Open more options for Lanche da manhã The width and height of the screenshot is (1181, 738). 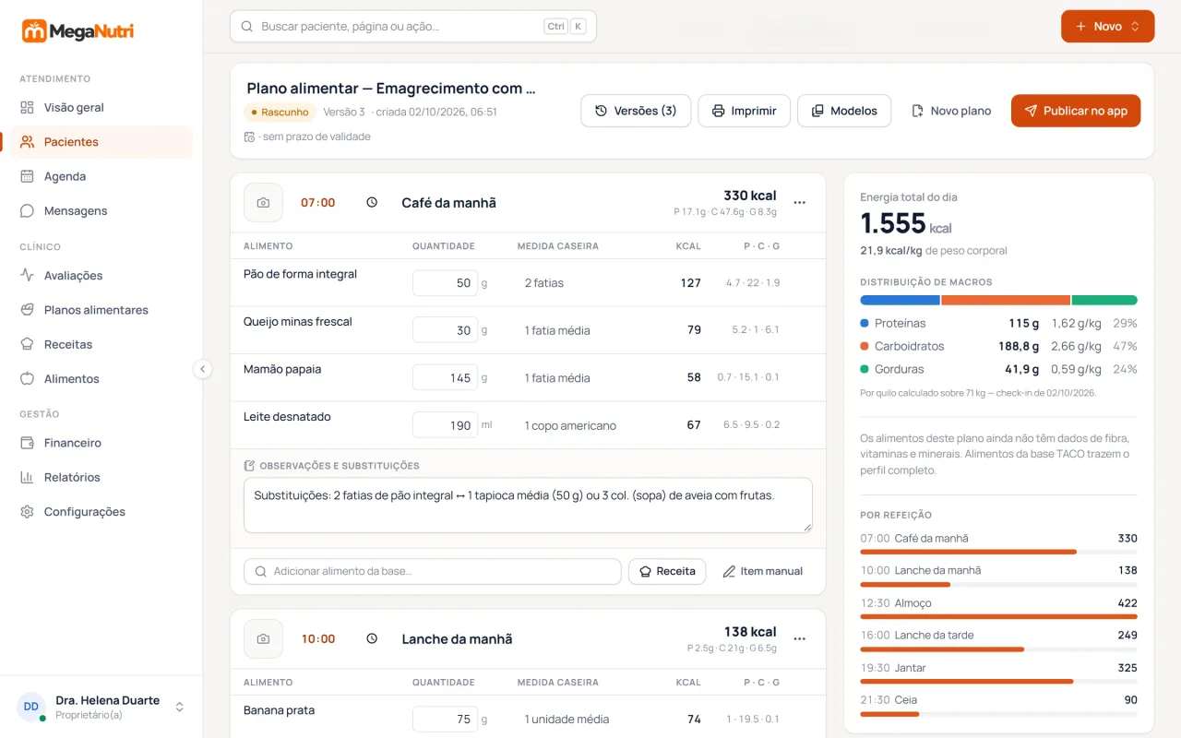coord(800,638)
